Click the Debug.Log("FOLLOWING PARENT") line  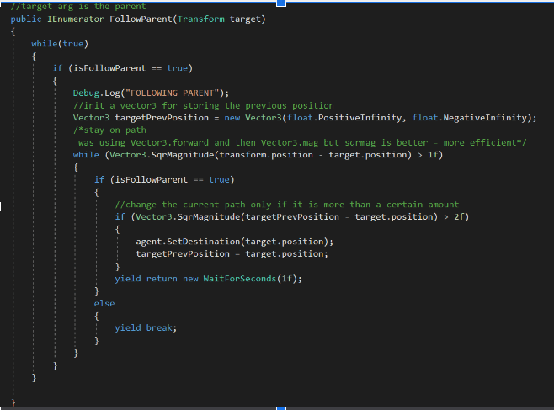click(x=151, y=93)
